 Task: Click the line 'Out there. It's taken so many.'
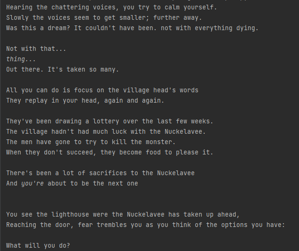click(62, 70)
